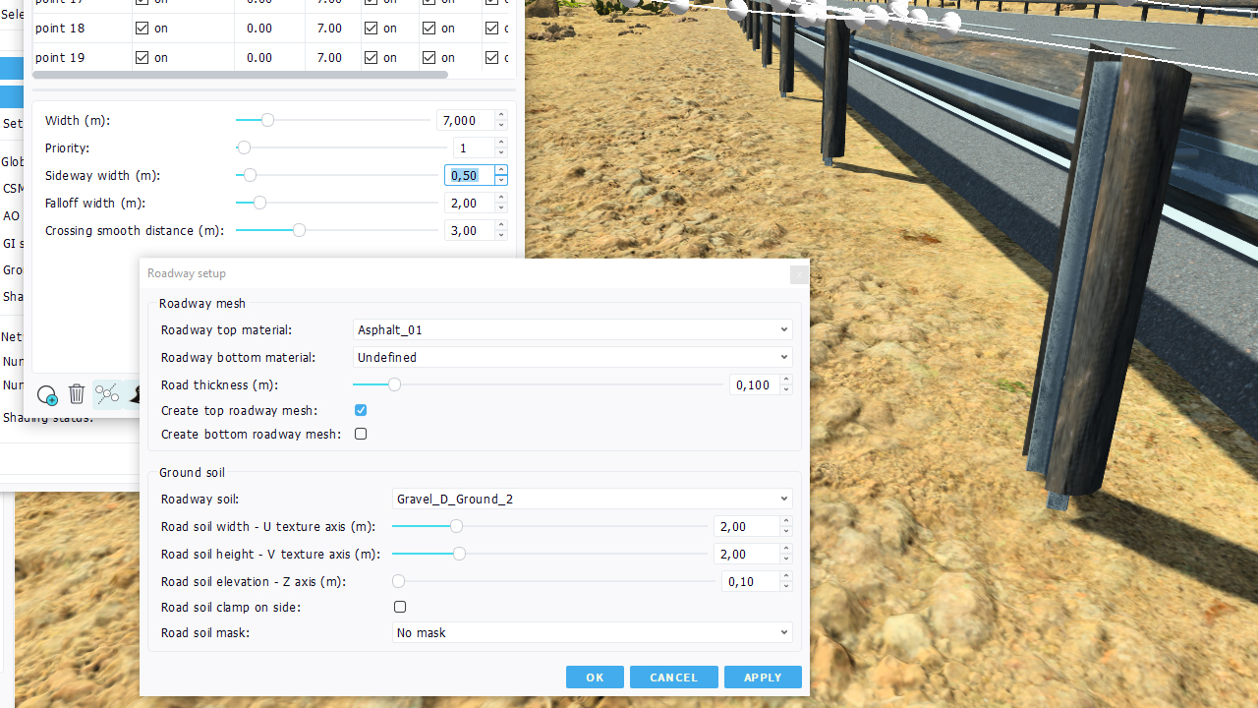The width and height of the screenshot is (1258, 708).
Task: Increase Width value using up arrow
Action: click(x=501, y=115)
